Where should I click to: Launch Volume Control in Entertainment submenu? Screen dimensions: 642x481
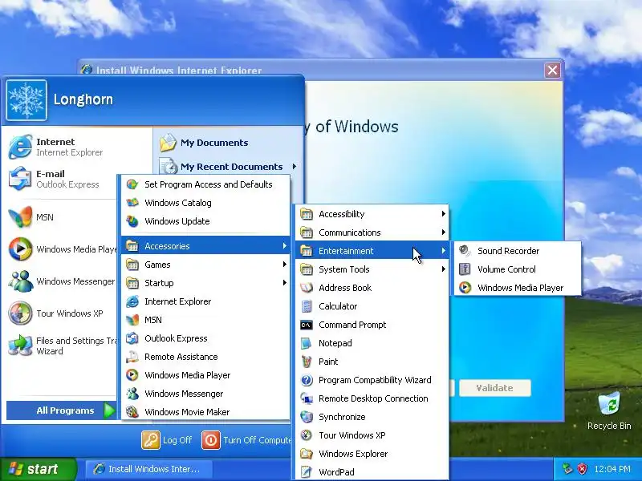pyautogui.click(x=518, y=269)
